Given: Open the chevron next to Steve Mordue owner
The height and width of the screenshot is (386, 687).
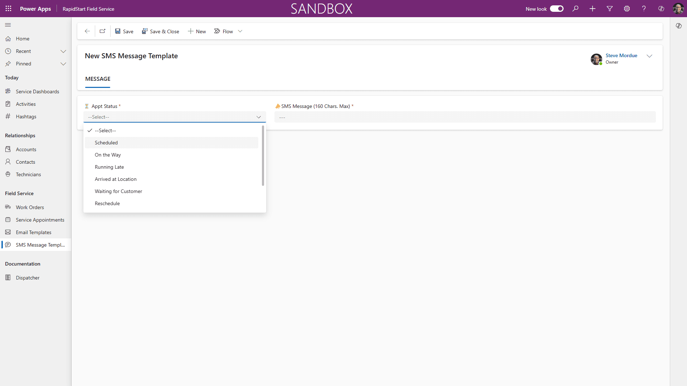Looking at the screenshot, I should 649,56.
